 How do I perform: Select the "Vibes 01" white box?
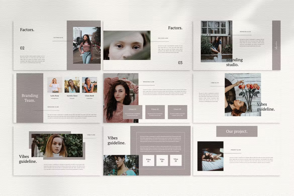[x=148, y=160]
